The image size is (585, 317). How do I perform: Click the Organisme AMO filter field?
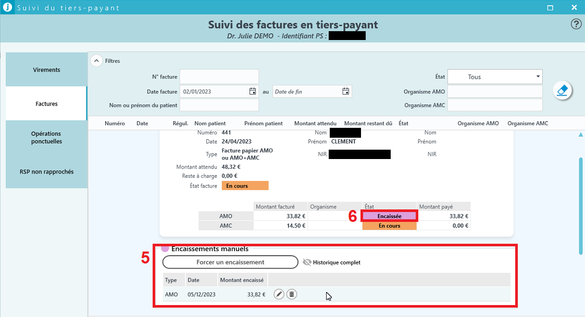point(495,91)
